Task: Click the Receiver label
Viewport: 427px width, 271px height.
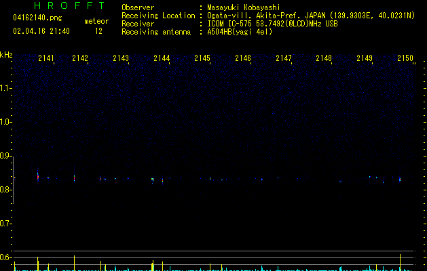Action: pyautogui.click(x=138, y=24)
